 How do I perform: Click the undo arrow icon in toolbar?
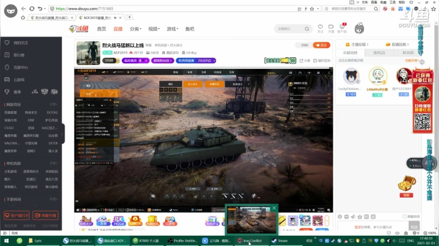(40, 9)
